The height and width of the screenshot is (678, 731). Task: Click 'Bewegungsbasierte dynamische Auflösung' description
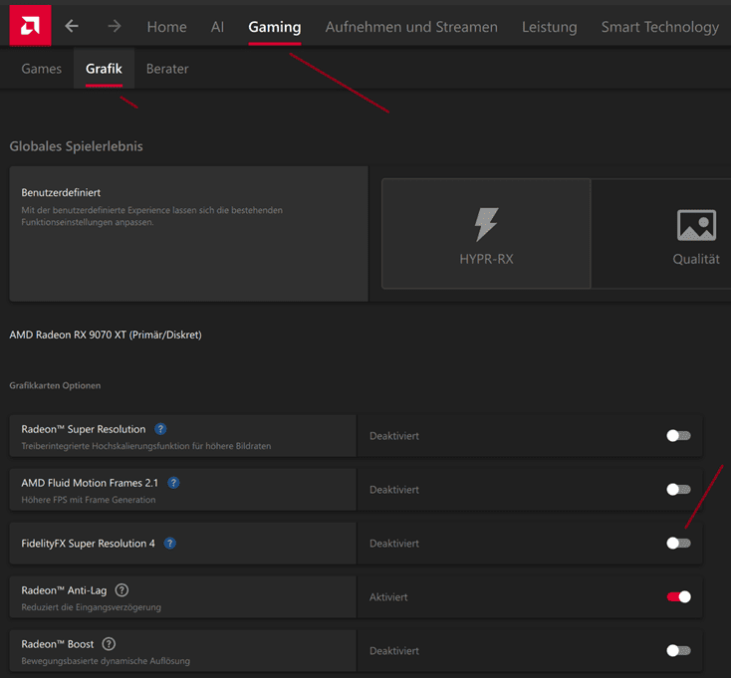[x=106, y=661]
